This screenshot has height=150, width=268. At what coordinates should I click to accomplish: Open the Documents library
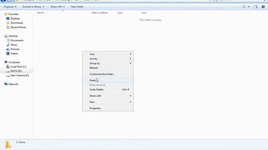[17, 40]
